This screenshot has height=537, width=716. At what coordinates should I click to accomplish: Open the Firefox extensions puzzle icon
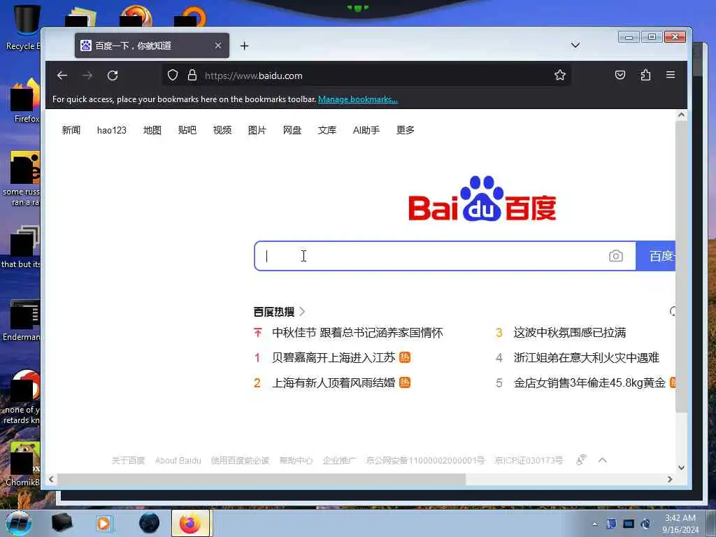645,75
